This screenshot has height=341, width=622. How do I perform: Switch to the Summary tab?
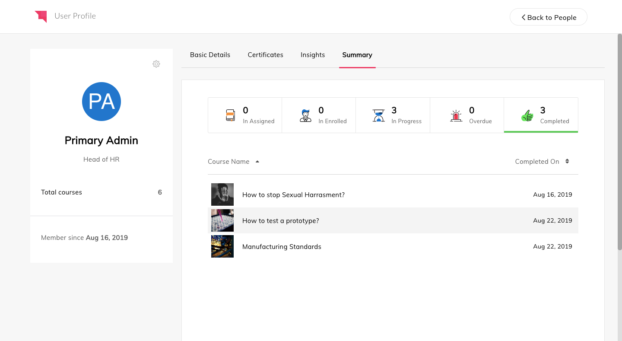point(357,55)
